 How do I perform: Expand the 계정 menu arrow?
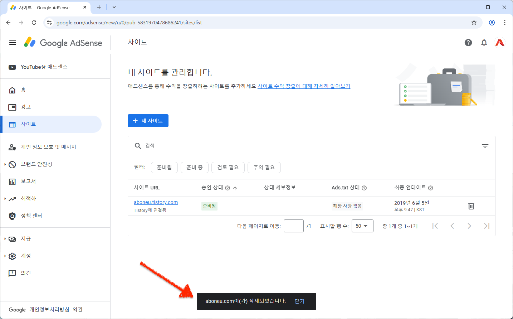click(x=5, y=256)
